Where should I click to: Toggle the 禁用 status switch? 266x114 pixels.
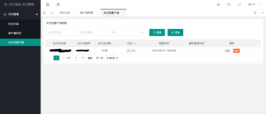tap(131, 51)
